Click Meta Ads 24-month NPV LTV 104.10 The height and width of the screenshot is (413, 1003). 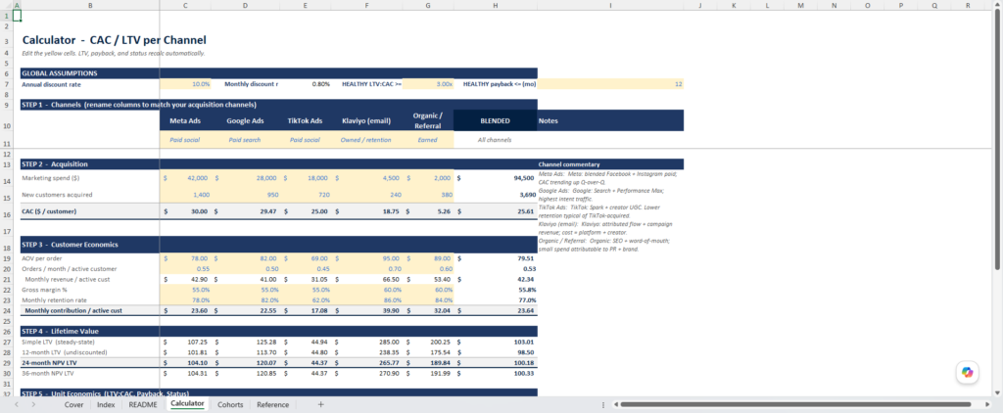pyautogui.click(x=185, y=362)
